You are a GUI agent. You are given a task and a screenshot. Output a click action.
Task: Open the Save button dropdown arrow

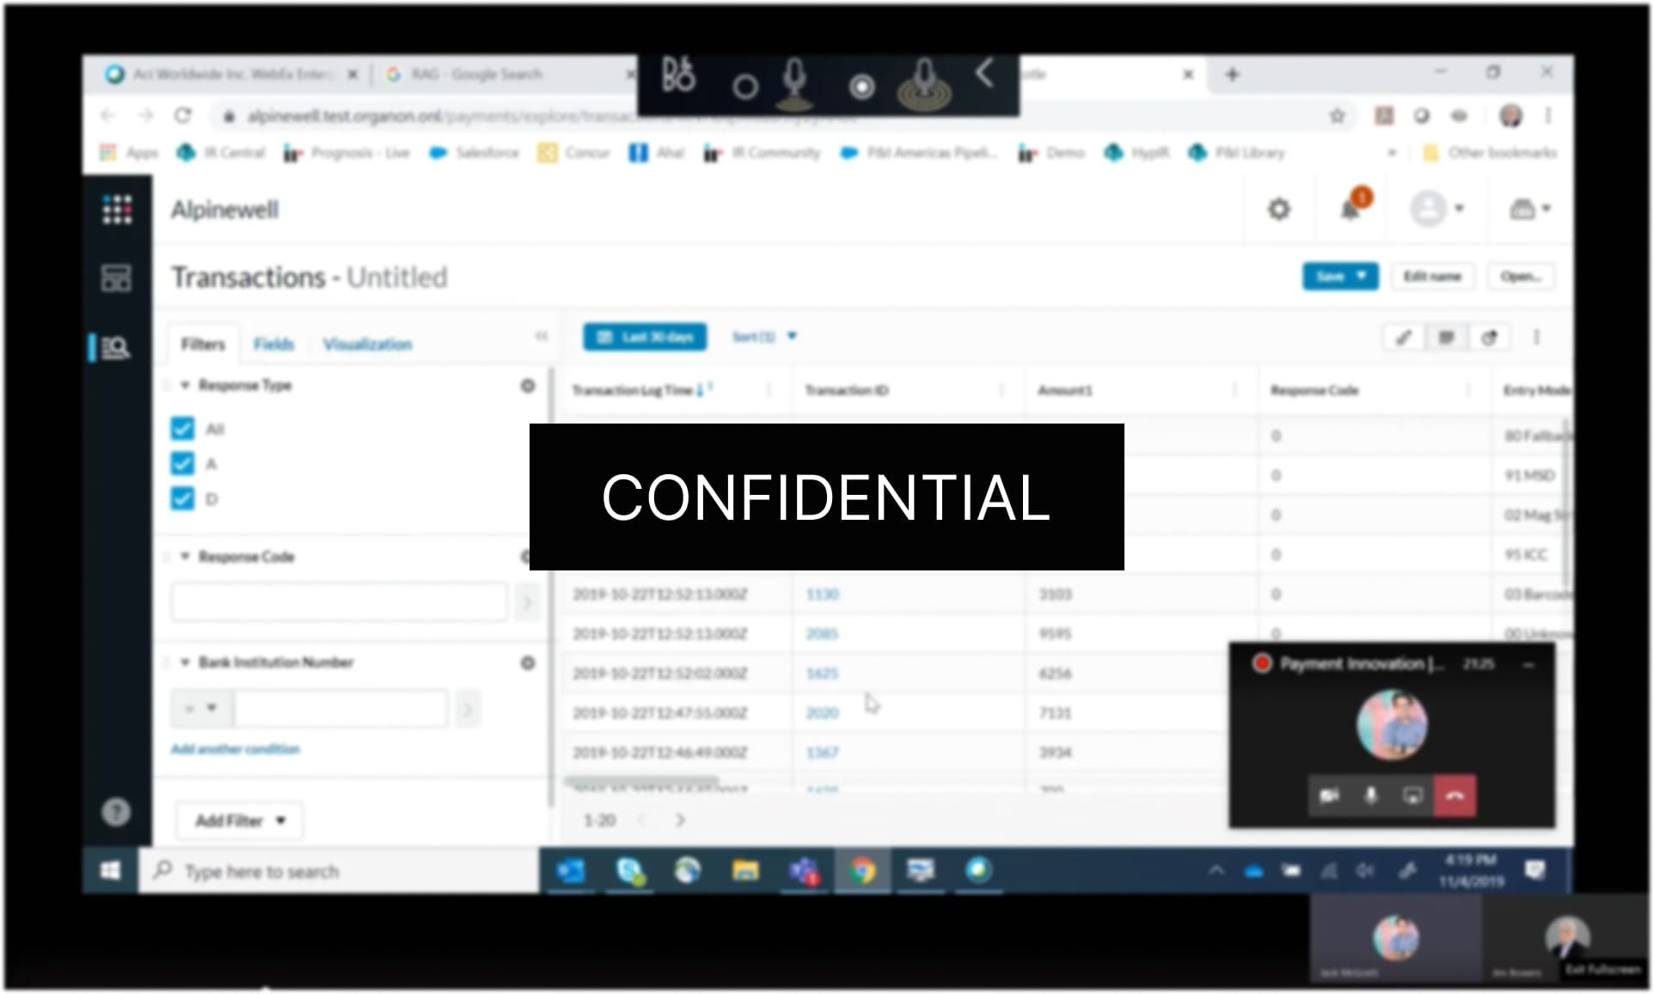[x=1362, y=276]
